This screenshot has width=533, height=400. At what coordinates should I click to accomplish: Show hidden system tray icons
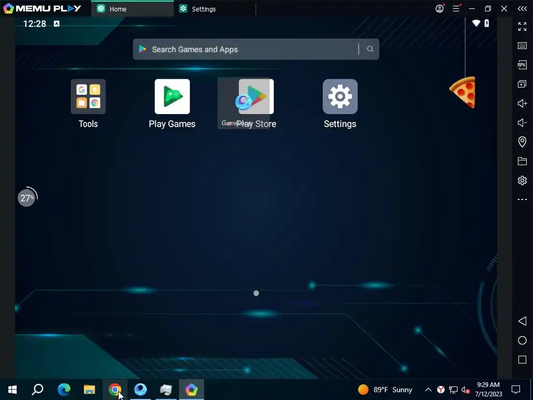click(x=428, y=390)
